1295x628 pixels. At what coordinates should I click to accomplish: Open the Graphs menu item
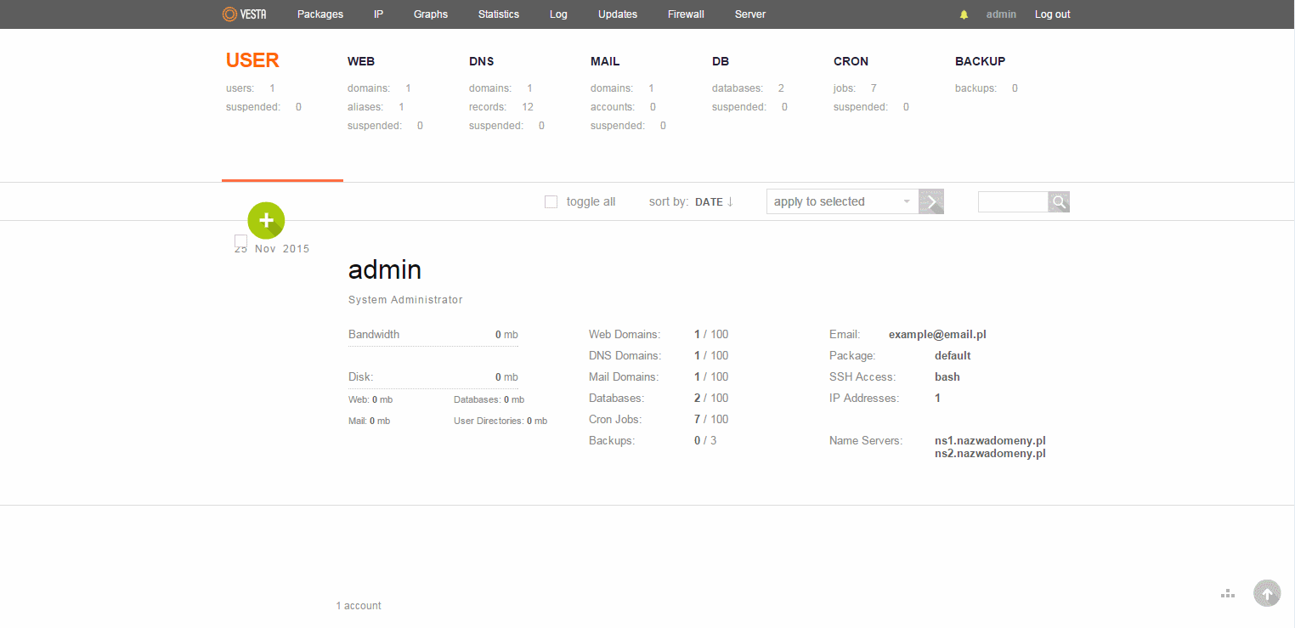(431, 14)
